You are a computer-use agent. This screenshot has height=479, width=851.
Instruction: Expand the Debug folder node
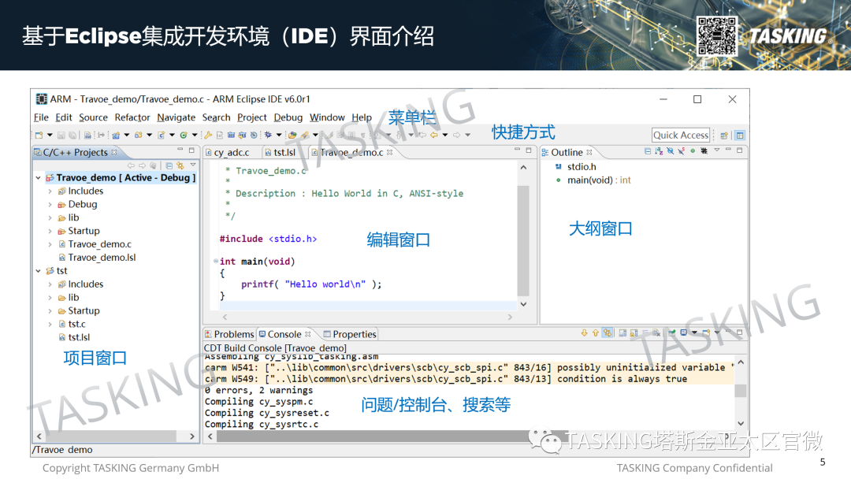pos(50,205)
